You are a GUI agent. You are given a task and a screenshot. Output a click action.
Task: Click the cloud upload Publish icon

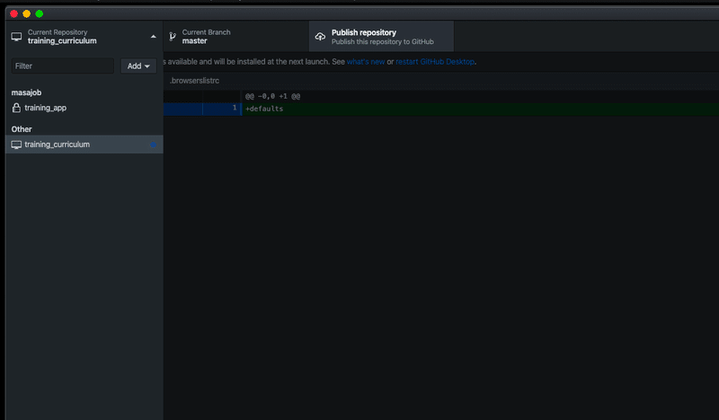[320, 37]
